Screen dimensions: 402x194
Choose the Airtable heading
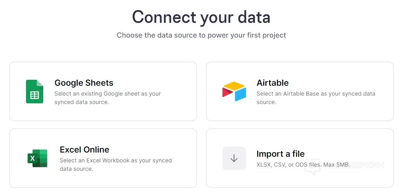coord(272,83)
